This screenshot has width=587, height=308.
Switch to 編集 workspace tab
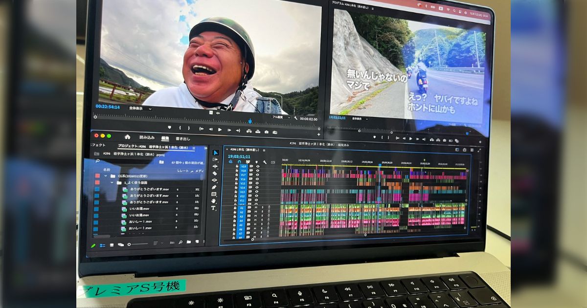click(x=165, y=138)
